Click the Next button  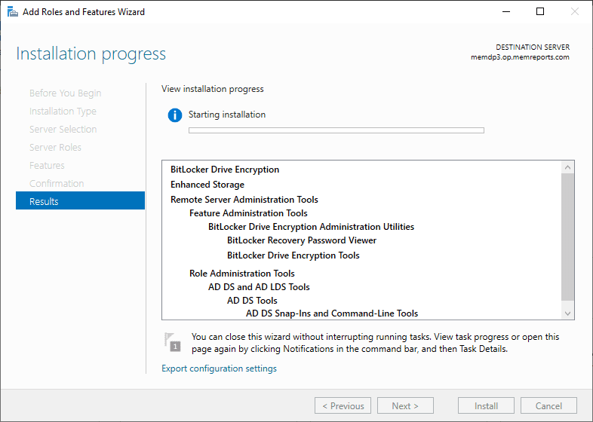[x=405, y=405]
